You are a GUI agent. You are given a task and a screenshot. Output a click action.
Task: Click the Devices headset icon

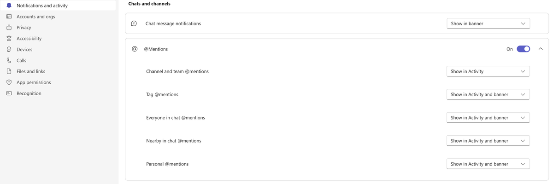9,50
